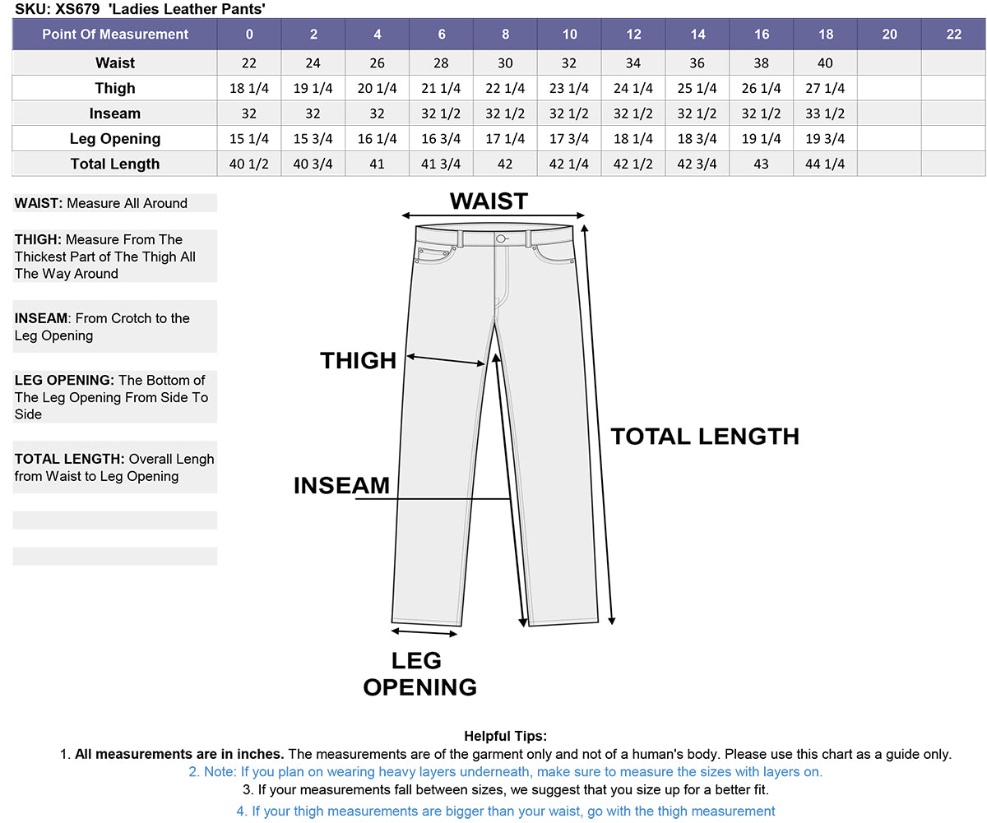
Task: Select size 8 column header
Action: point(506,35)
